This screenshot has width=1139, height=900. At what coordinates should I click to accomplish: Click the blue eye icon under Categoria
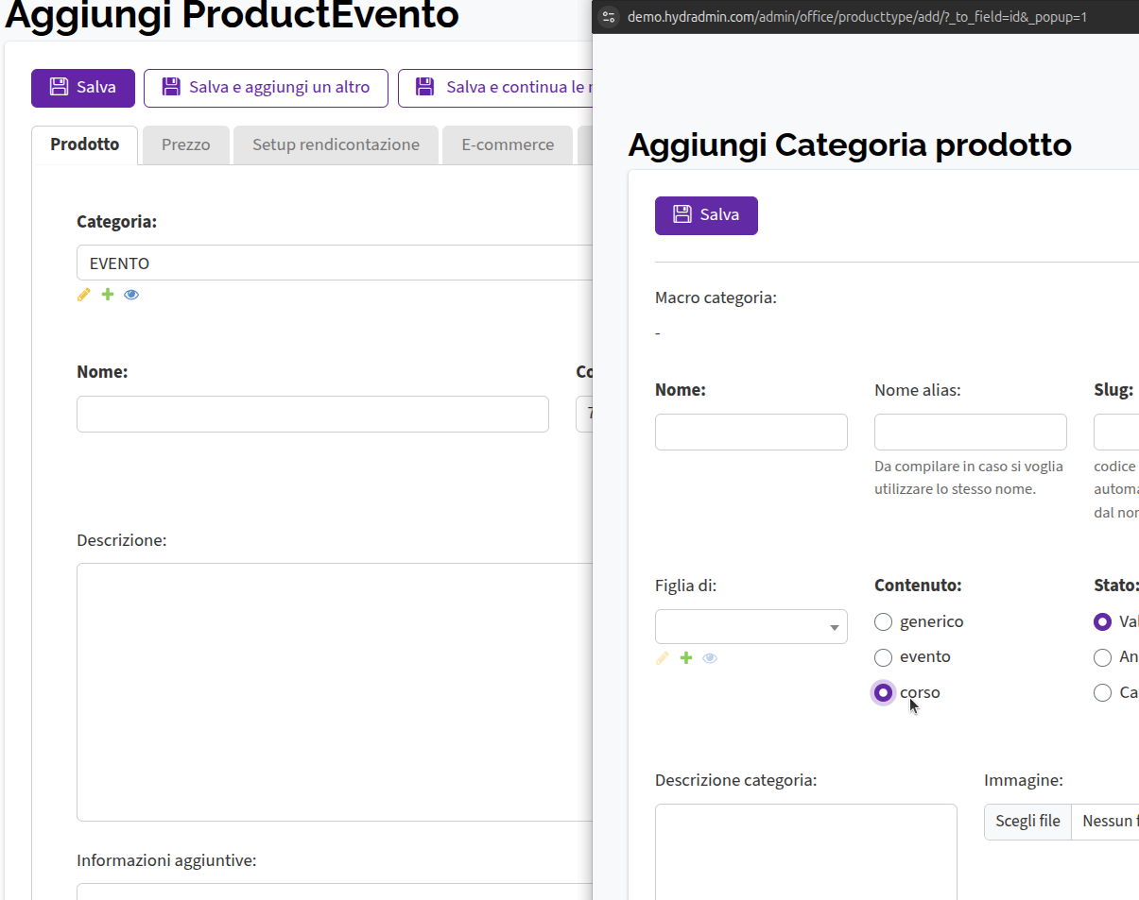pyautogui.click(x=131, y=295)
